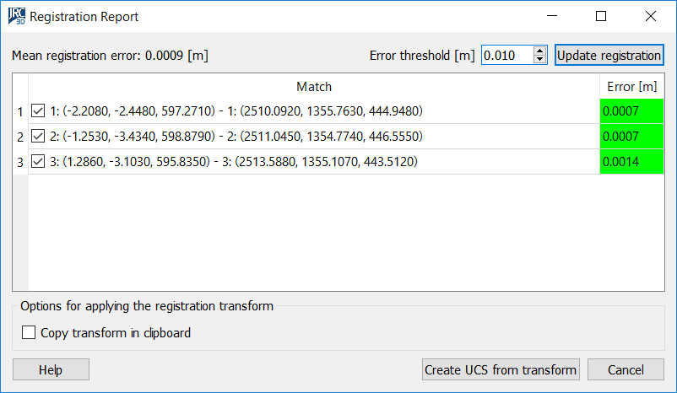Screen dimensions: 677x393
Task: Select the green 0.0014 error cell
Action: (631, 162)
